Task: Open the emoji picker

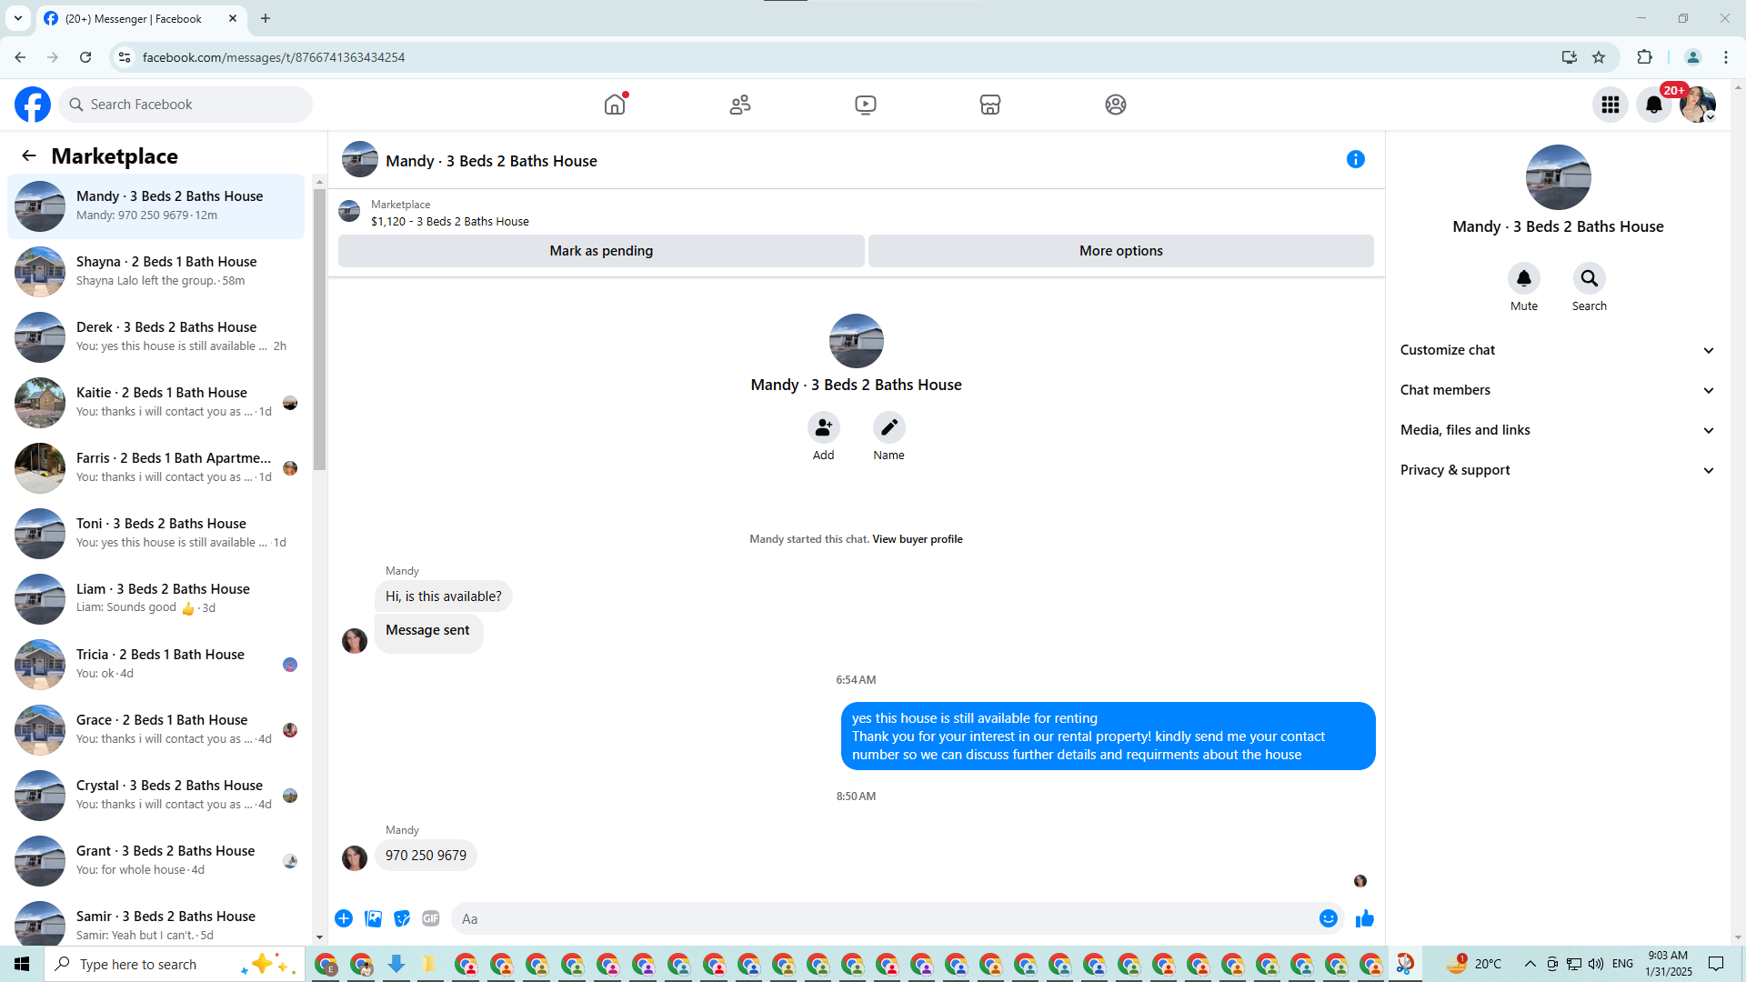Action: click(x=1329, y=918)
